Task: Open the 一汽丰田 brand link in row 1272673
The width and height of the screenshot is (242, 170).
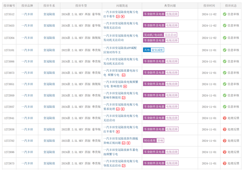Action: point(27,164)
